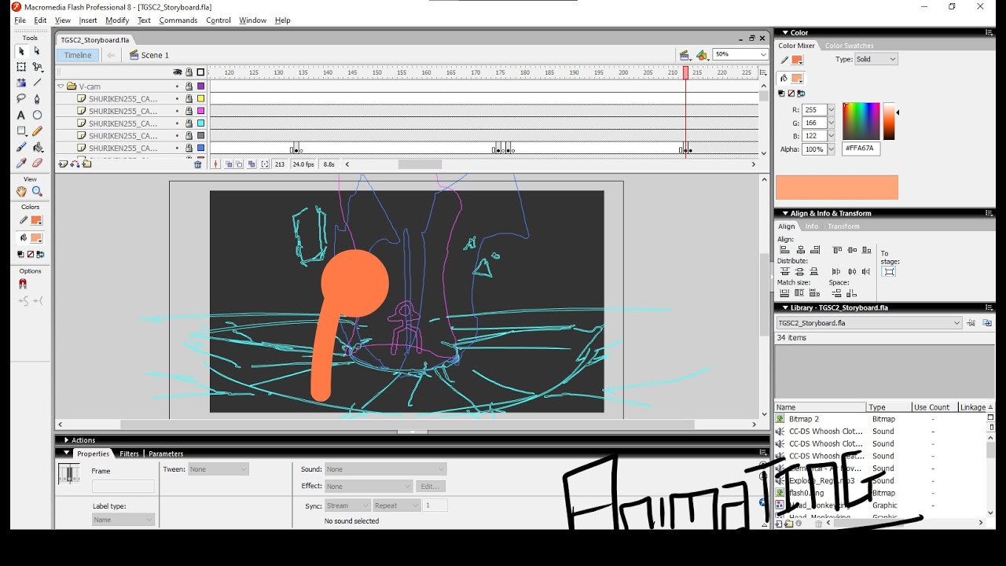Collapse the Color panel
Image resolution: width=1006 pixels, height=566 pixels.
(x=784, y=33)
